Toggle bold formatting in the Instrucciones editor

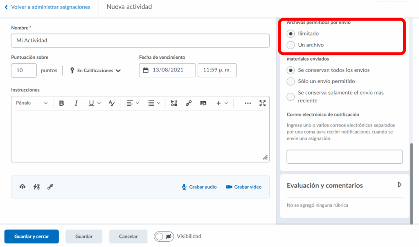tap(61, 103)
